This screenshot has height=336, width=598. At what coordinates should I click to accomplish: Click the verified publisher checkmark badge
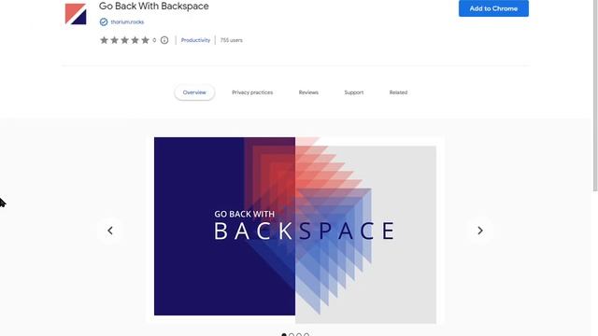(x=104, y=22)
